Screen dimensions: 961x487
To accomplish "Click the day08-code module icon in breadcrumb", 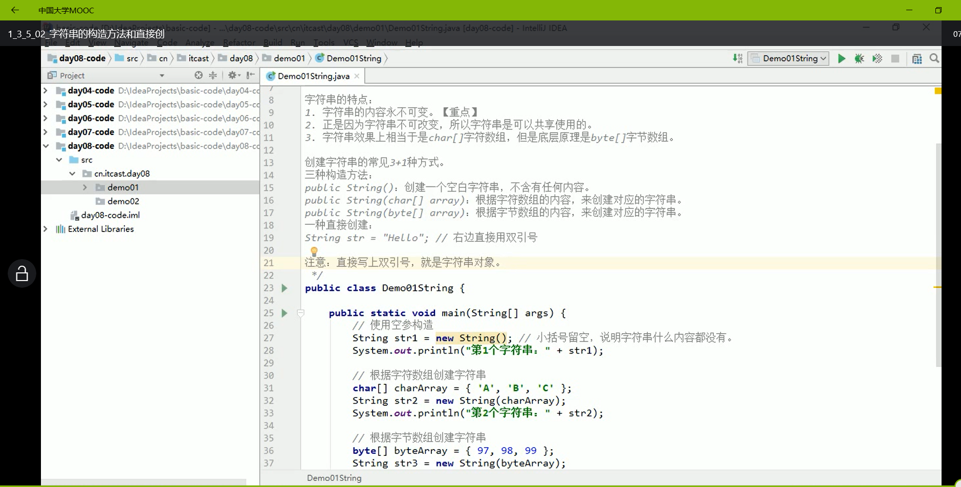I will (52, 58).
